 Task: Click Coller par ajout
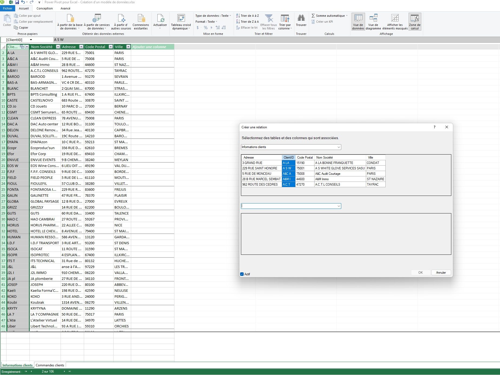[x=27, y=16]
